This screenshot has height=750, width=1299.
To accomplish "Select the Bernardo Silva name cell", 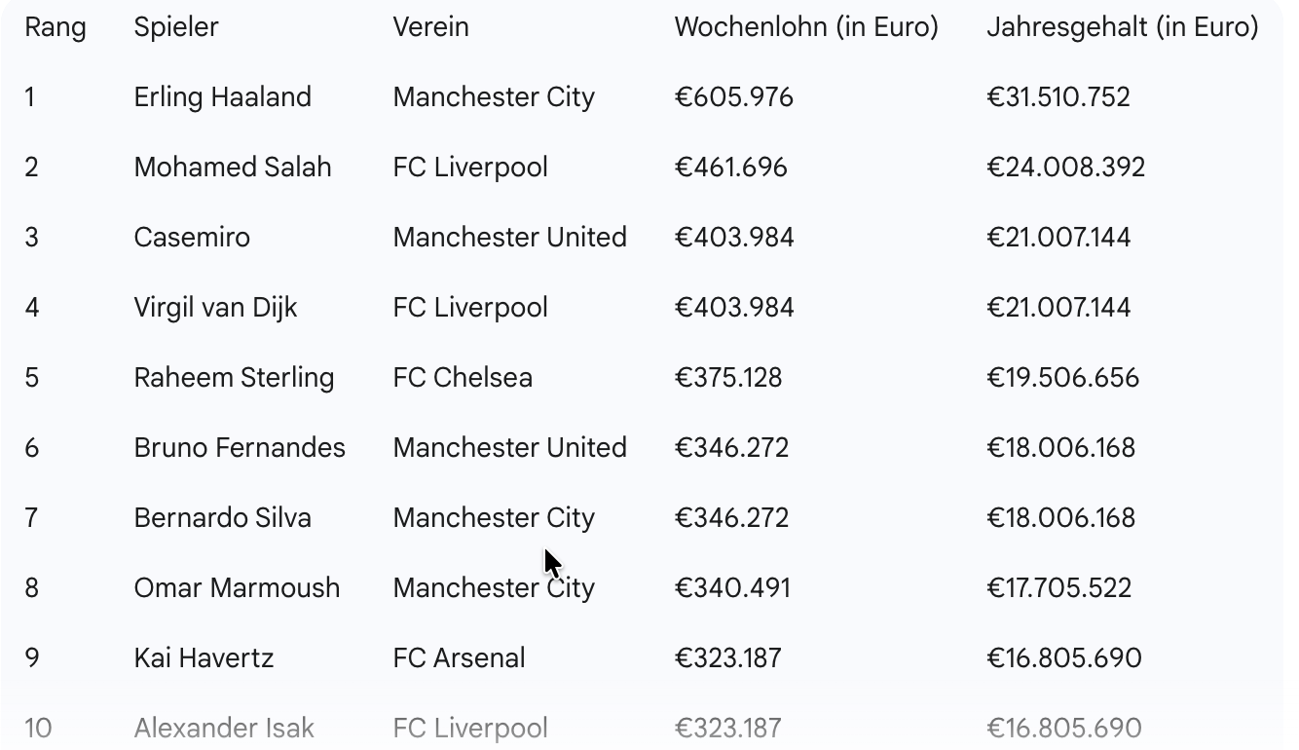I will click(223, 518).
